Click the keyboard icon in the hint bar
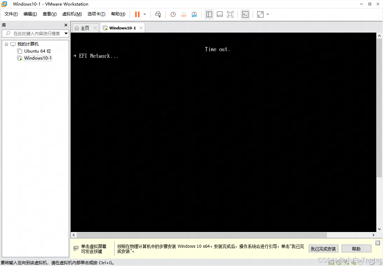Image resolution: width=383 pixels, height=266 pixels. tap(76, 249)
